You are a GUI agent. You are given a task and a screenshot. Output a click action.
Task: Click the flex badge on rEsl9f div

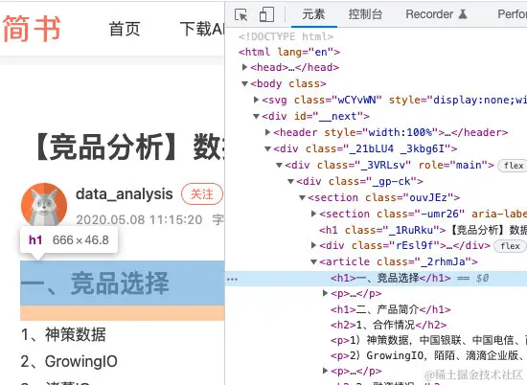(510, 246)
